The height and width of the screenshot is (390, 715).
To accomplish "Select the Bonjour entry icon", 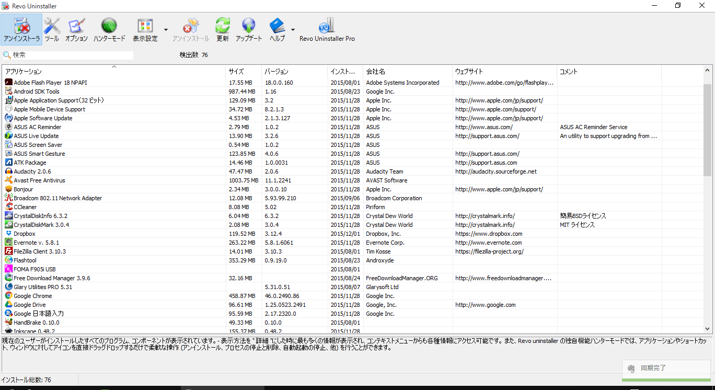I will 8,189.
